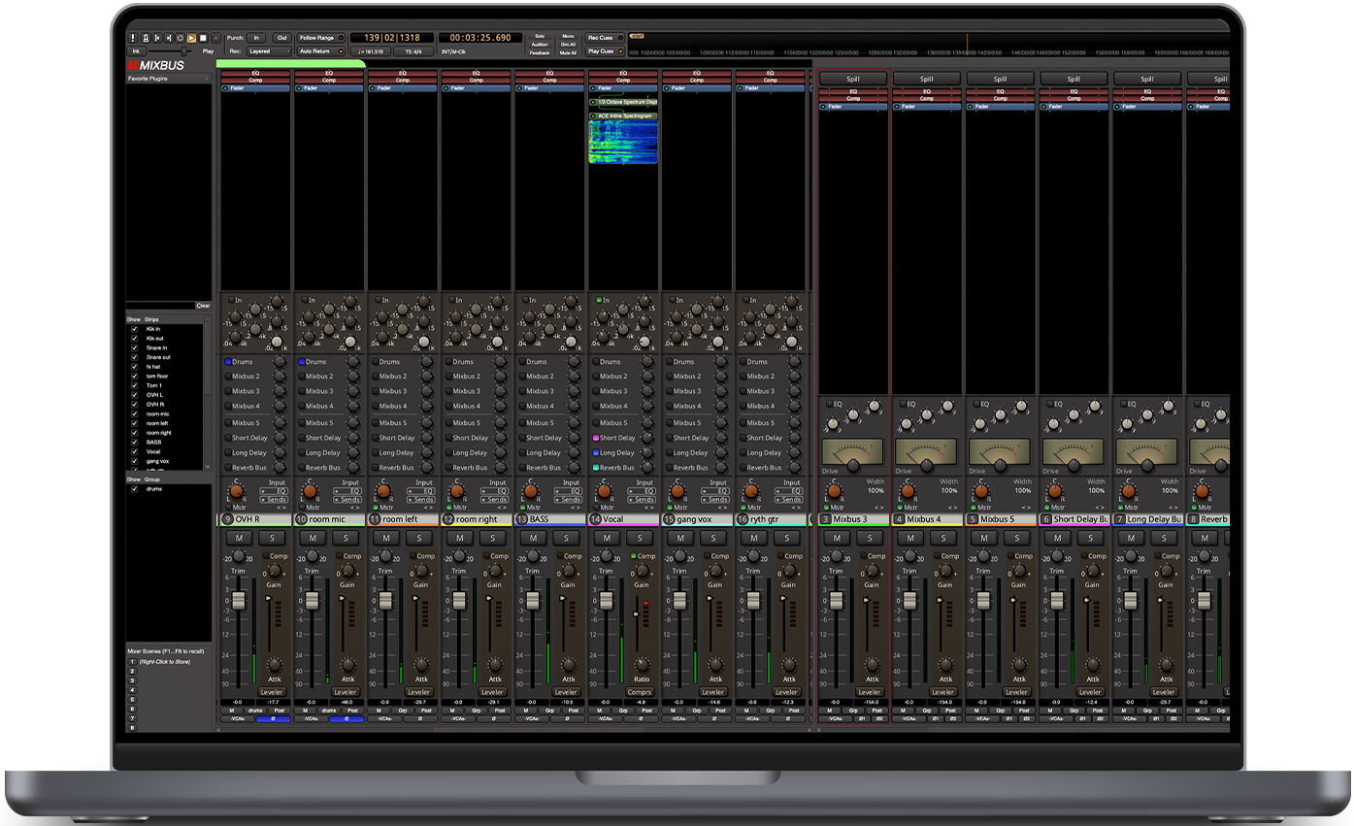Click the ACE Inline Spectrogram display
Viewport: 1354px width, 826px height.
tap(623, 142)
